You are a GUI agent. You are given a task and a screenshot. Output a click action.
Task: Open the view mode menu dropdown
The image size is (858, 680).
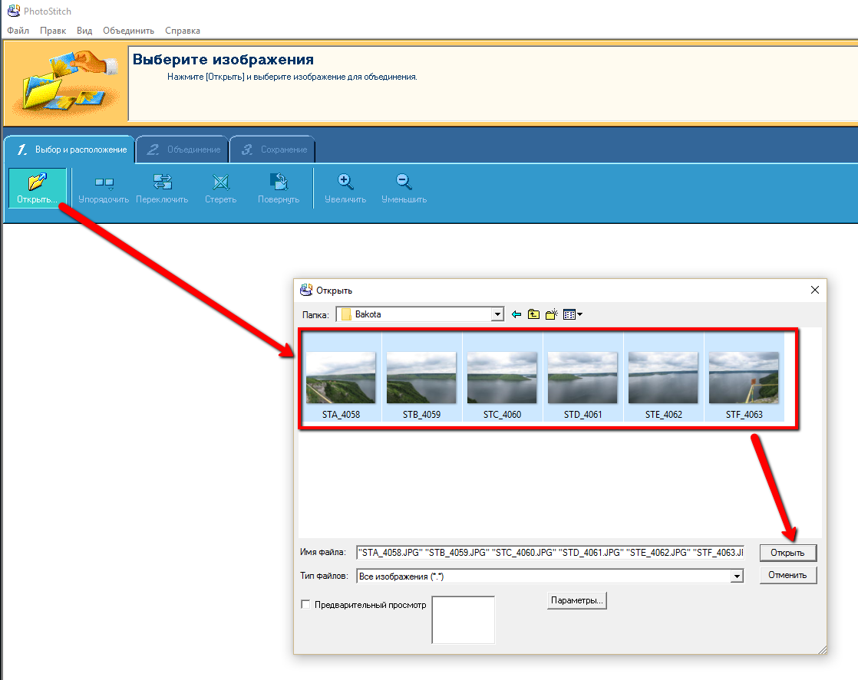tap(573, 314)
